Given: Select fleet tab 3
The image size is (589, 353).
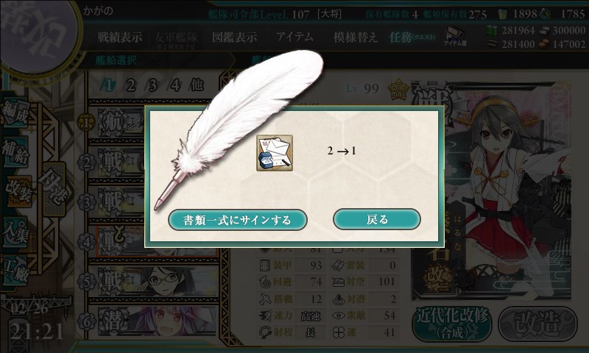Looking at the screenshot, I should point(152,85).
